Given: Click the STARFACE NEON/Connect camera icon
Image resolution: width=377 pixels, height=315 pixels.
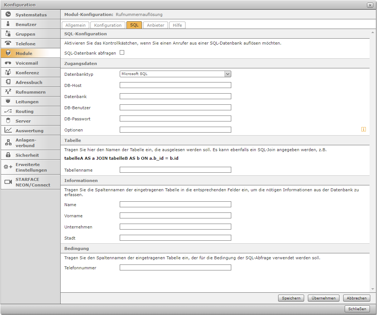Looking at the screenshot, I should tap(8, 182).
